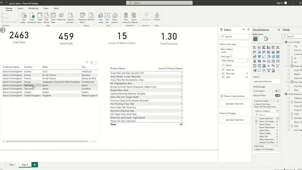Click Add data fields here under Values
Viewport: 302px width, 170px height.
266,82
